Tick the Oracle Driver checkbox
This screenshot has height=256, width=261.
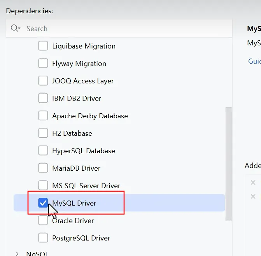pyautogui.click(x=43, y=221)
